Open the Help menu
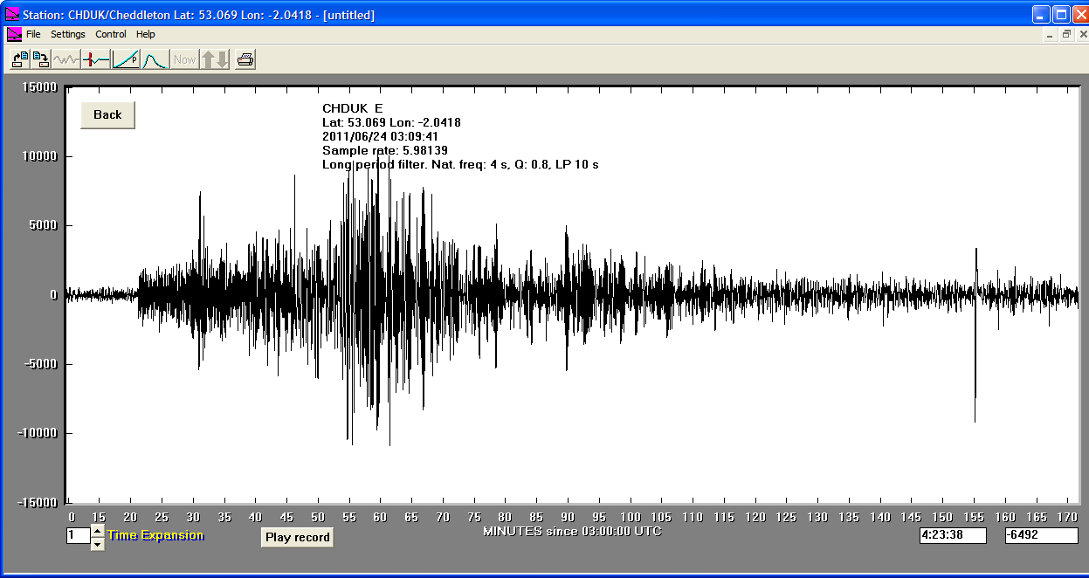 [146, 34]
